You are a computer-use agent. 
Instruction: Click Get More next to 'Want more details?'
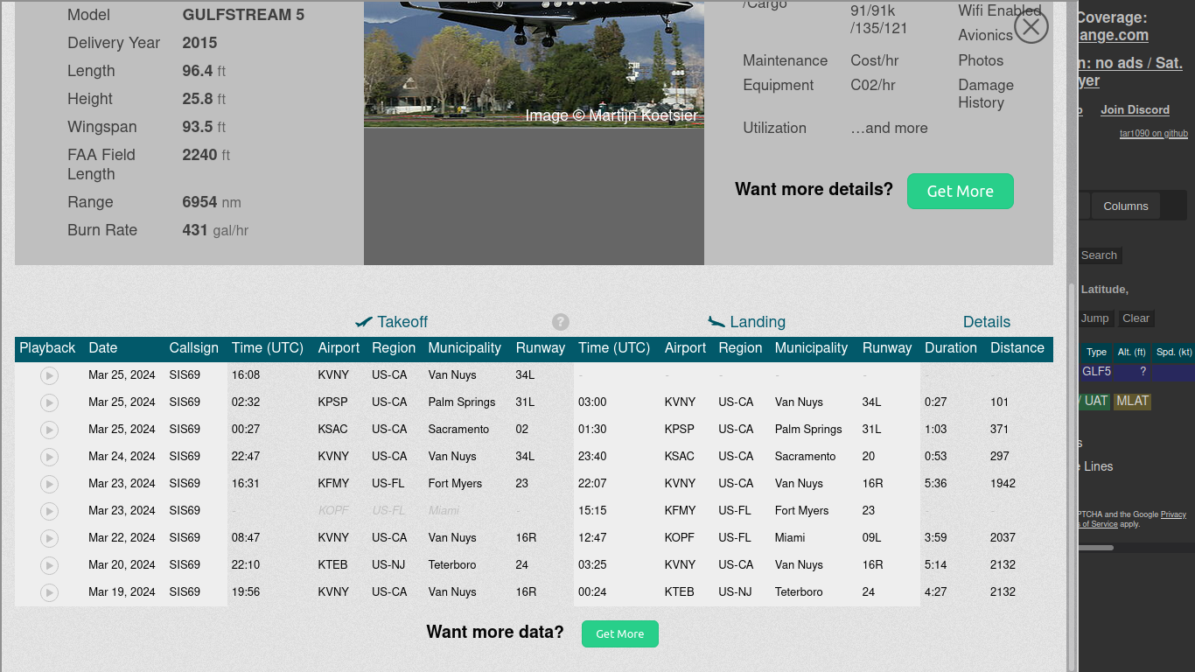[961, 191]
